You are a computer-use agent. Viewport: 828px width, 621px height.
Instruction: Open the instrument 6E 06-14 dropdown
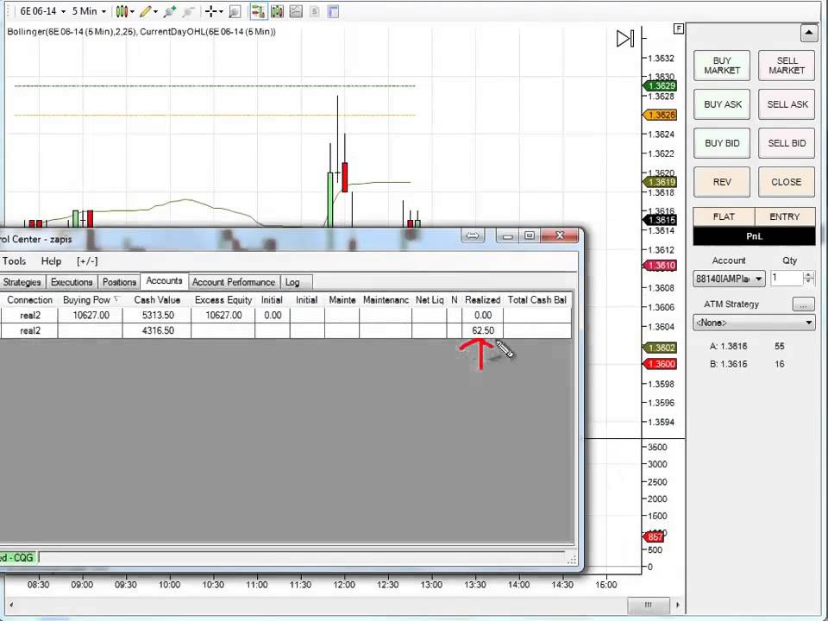pyautogui.click(x=43, y=11)
